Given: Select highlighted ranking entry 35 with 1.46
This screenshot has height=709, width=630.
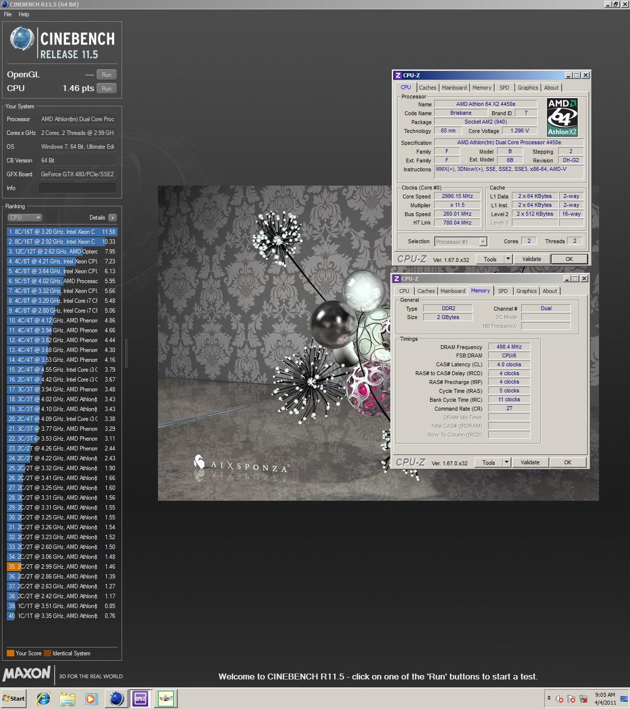Looking at the screenshot, I should pos(62,567).
